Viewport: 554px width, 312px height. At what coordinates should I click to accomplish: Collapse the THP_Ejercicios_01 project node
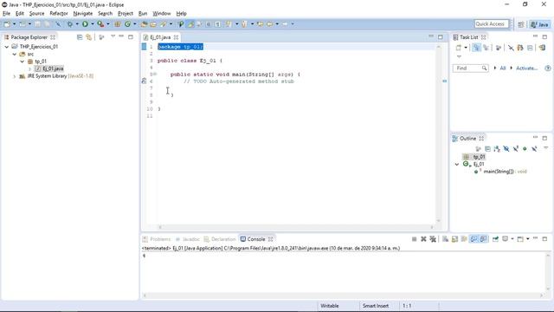coord(7,47)
